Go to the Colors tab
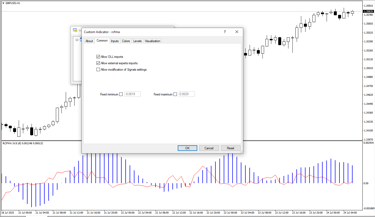 (126, 41)
